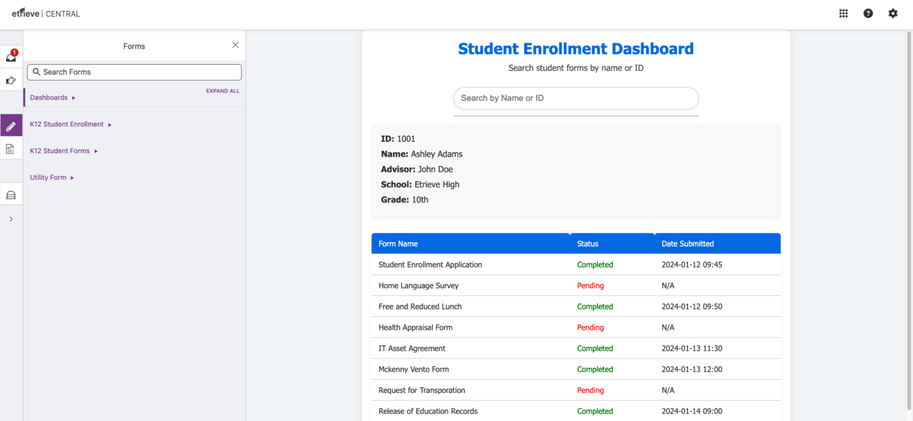Screen dimensions: 913x421
Task: Open the settings gear icon
Action: (893, 13)
